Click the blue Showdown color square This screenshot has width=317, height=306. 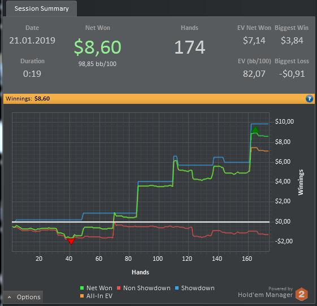pyautogui.click(x=177, y=288)
